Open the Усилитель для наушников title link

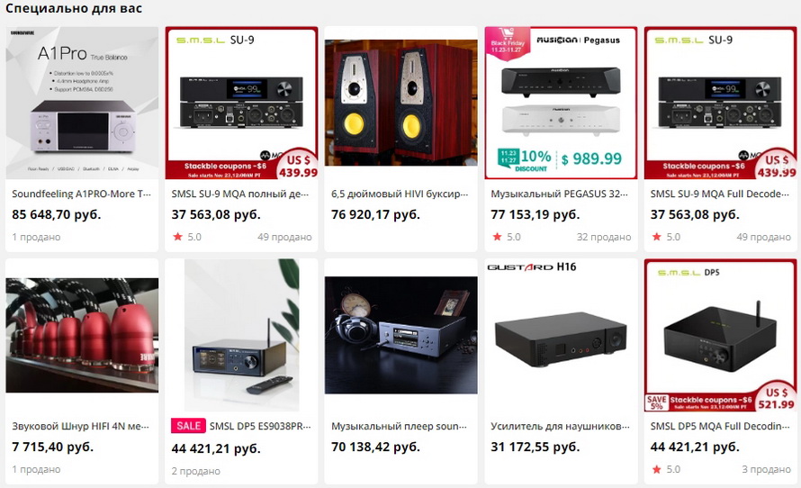click(x=561, y=426)
